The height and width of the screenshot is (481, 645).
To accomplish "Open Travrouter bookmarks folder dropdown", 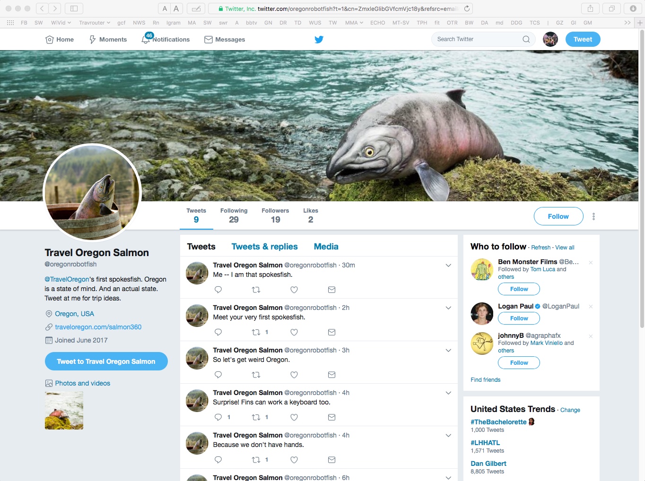I will 95,23.
